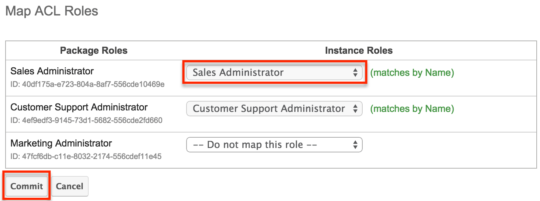Click the role ID starting with 47fcf6db

point(86,156)
